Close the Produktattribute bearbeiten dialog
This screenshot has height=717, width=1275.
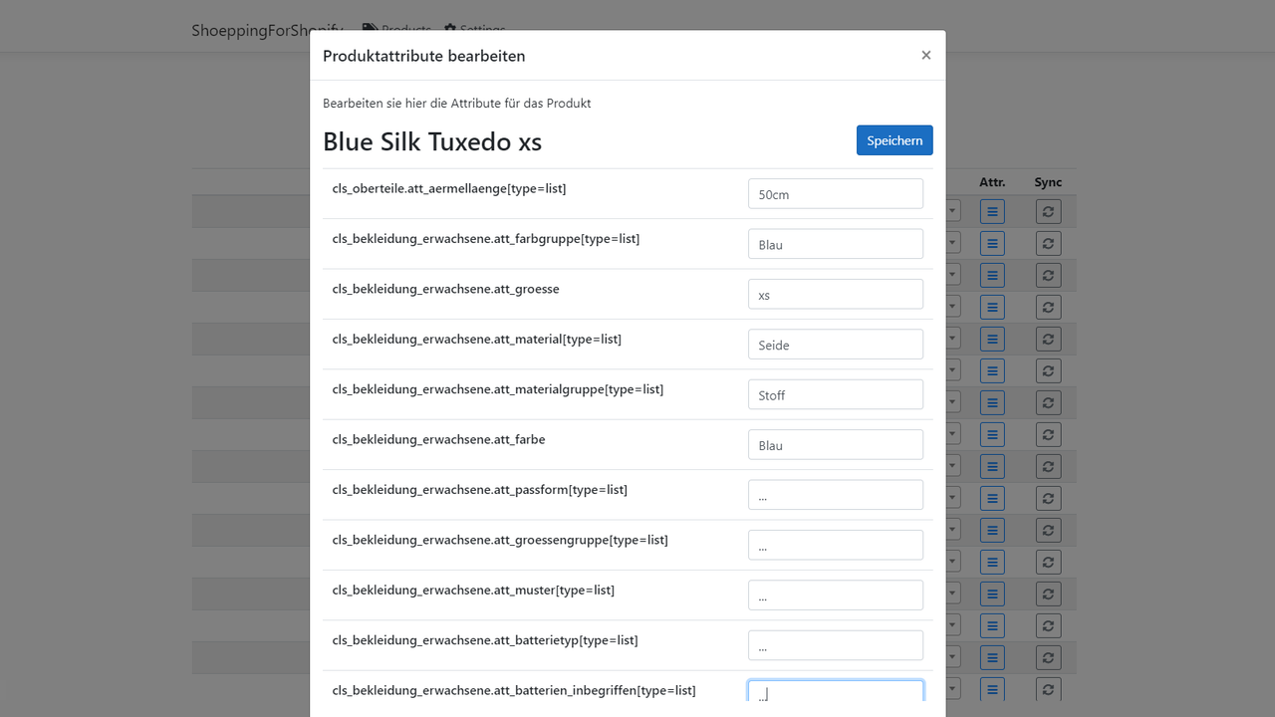pyautogui.click(x=926, y=56)
